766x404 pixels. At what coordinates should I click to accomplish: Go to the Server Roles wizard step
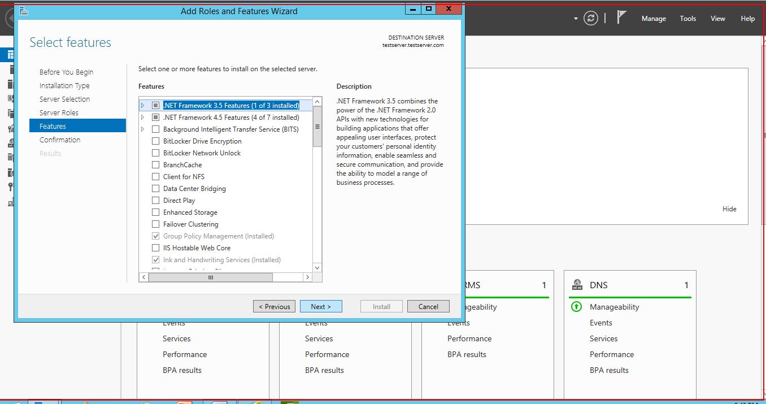pos(59,112)
